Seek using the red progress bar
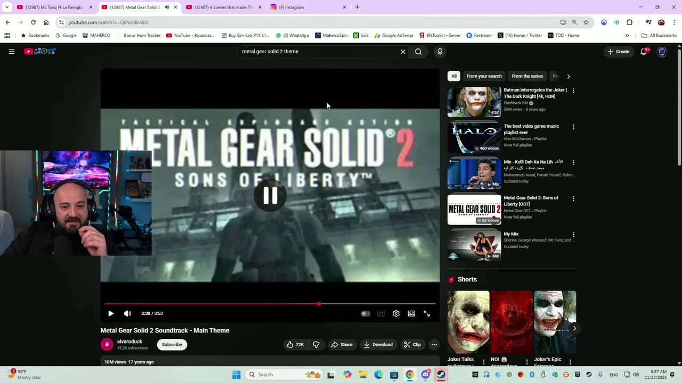Screen dimensions: 682x383 270,304
